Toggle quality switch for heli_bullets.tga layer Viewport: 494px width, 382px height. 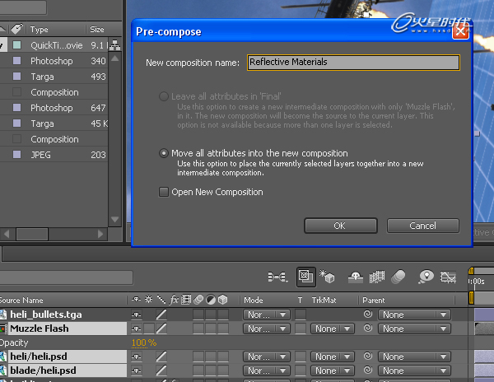161,314
